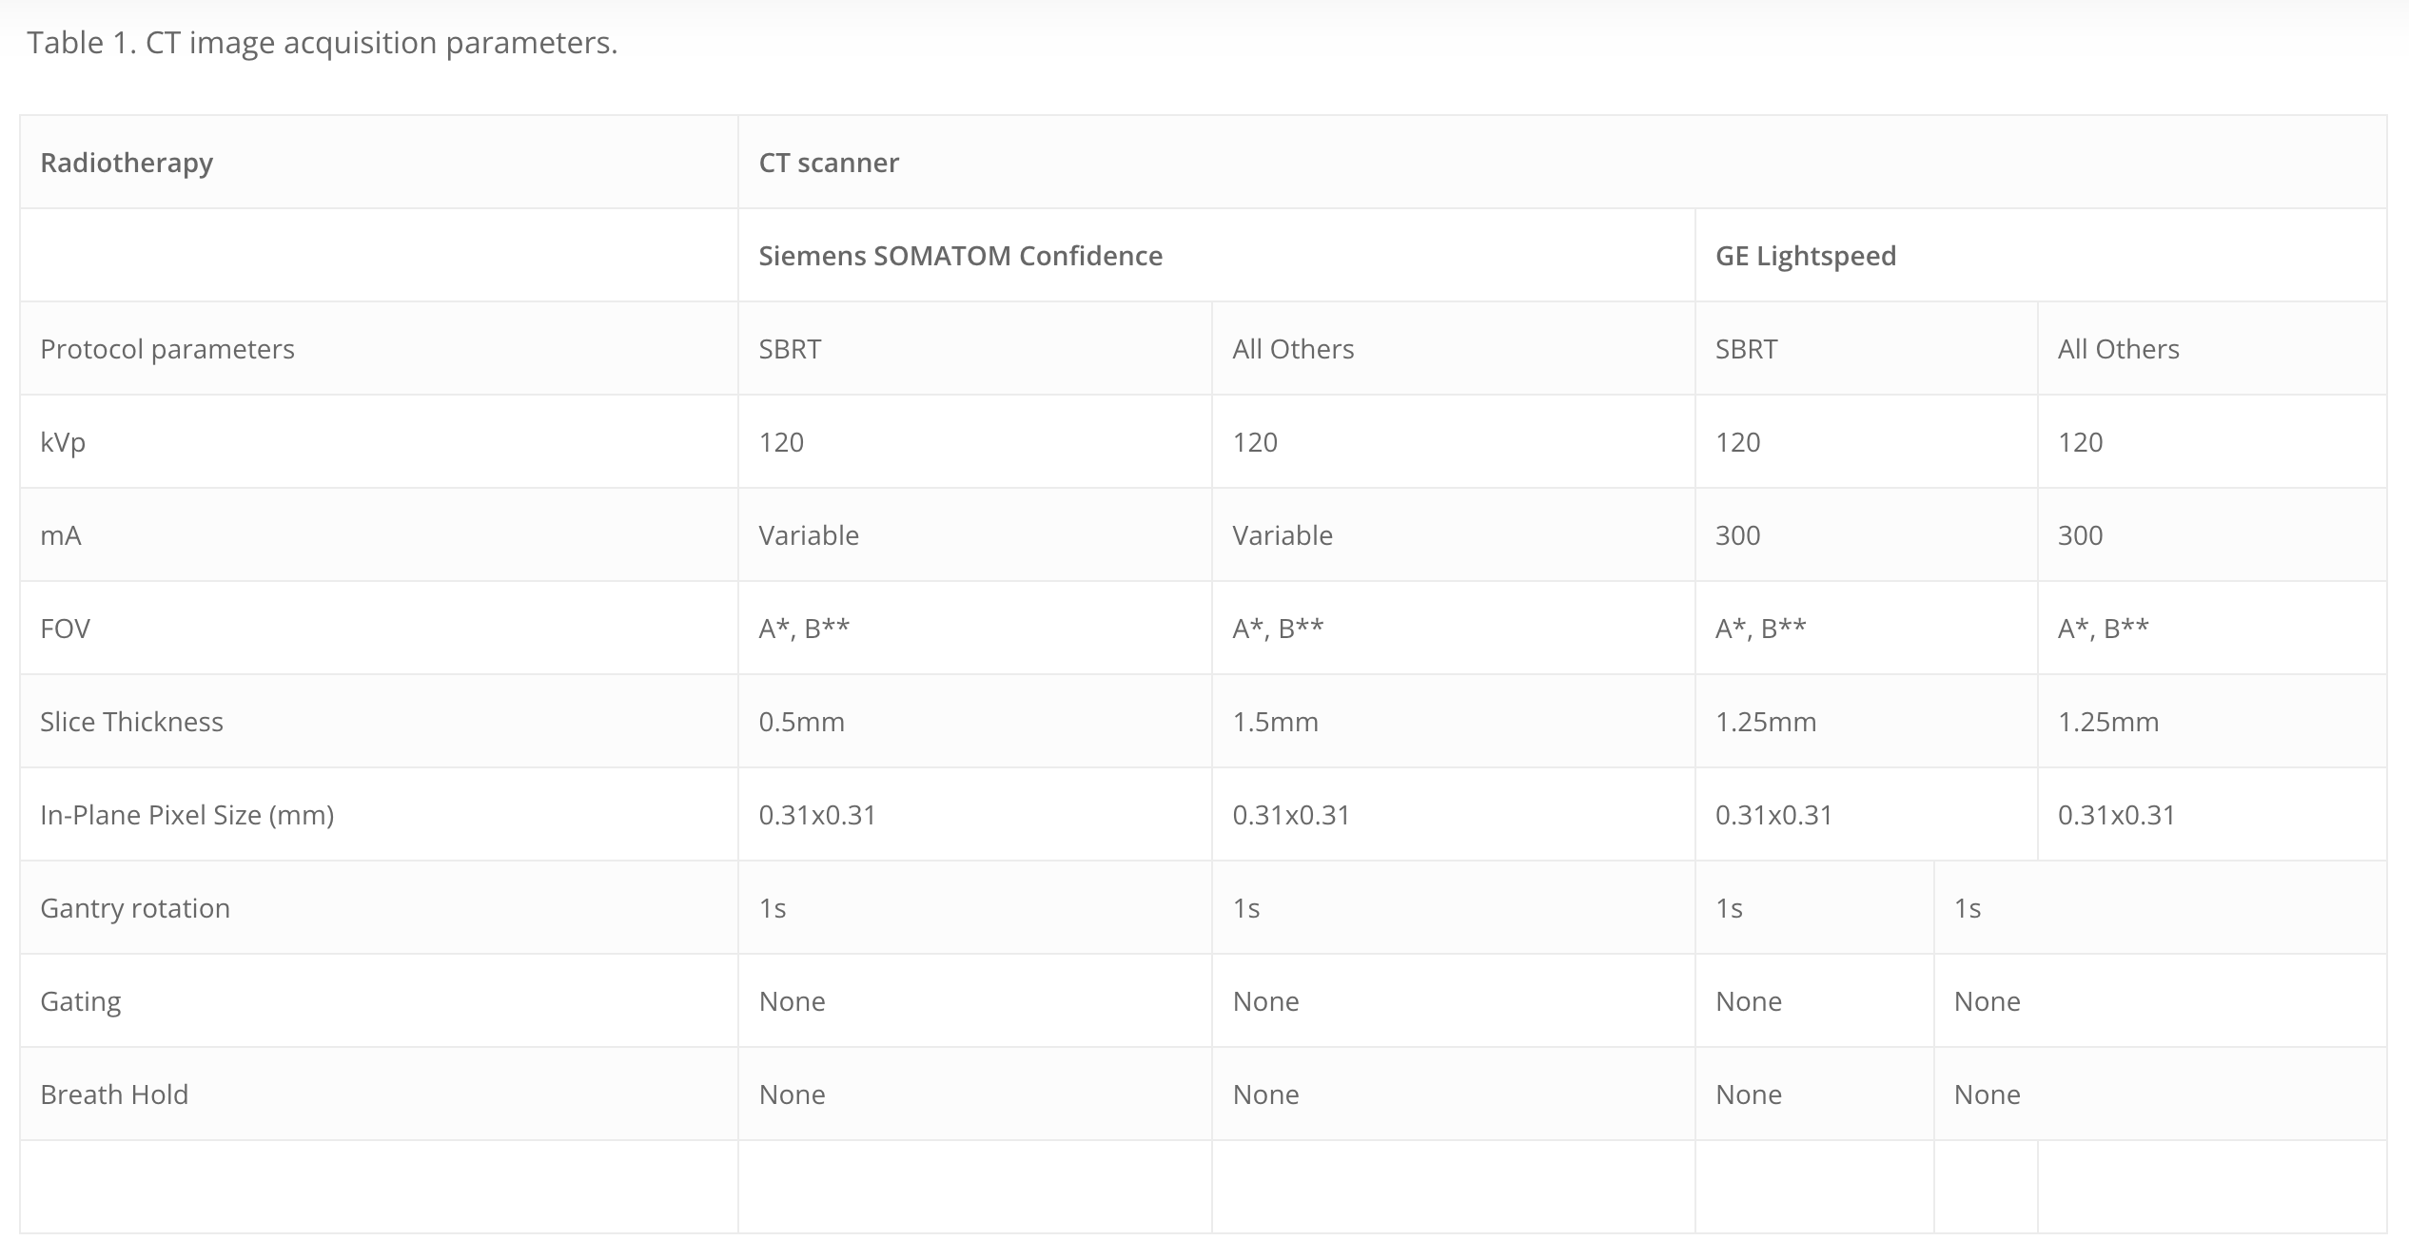Select the Slice Thickness row label
The height and width of the screenshot is (1259, 2409).
click(131, 722)
